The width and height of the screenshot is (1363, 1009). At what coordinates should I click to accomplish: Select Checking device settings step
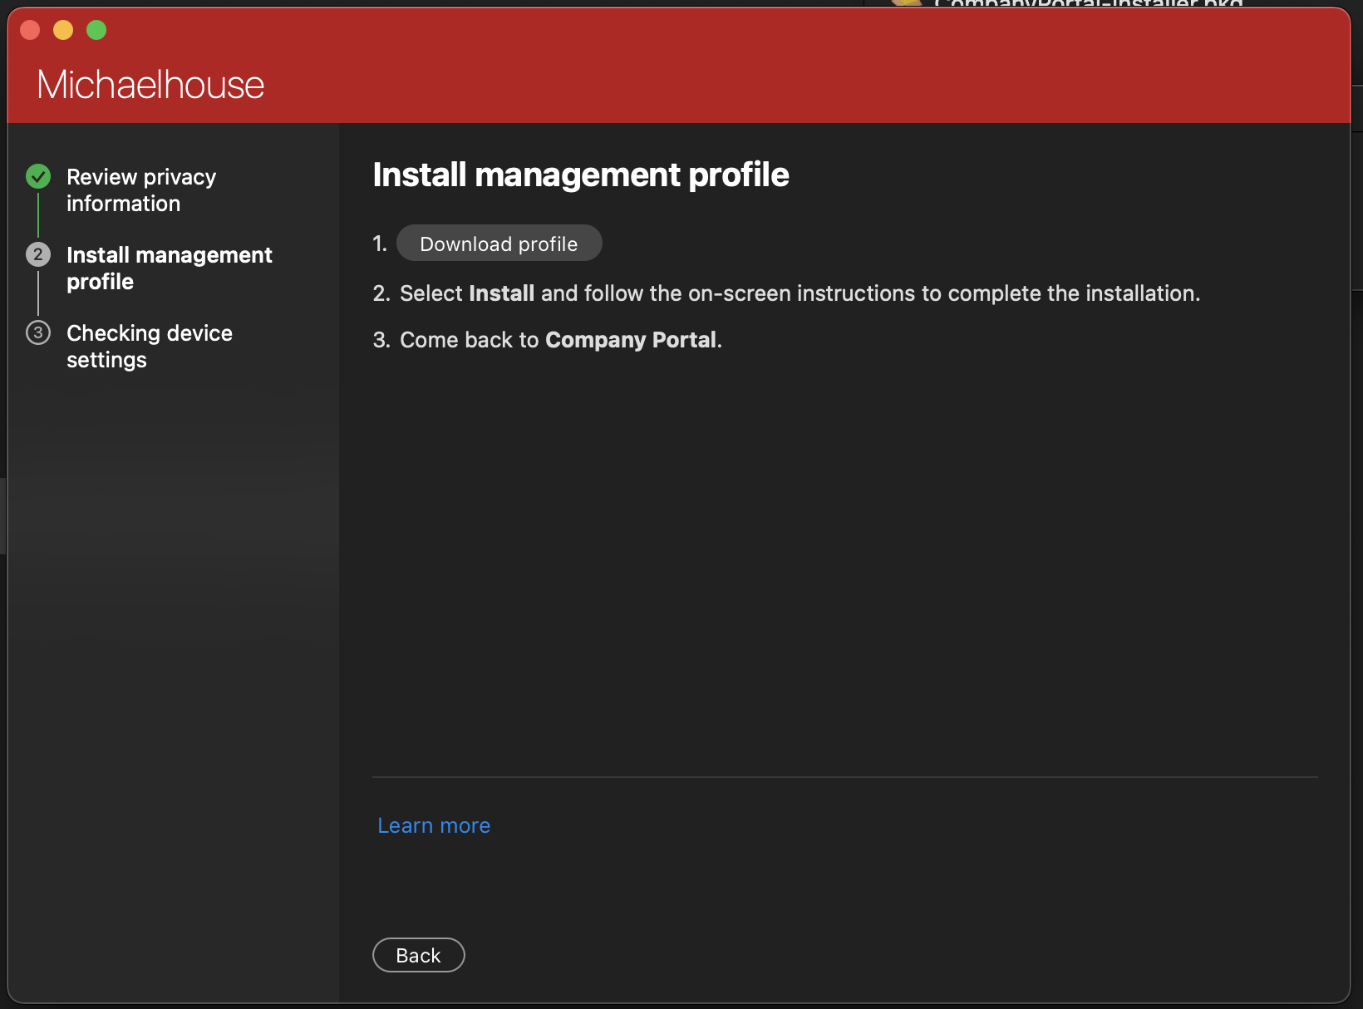click(150, 346)
